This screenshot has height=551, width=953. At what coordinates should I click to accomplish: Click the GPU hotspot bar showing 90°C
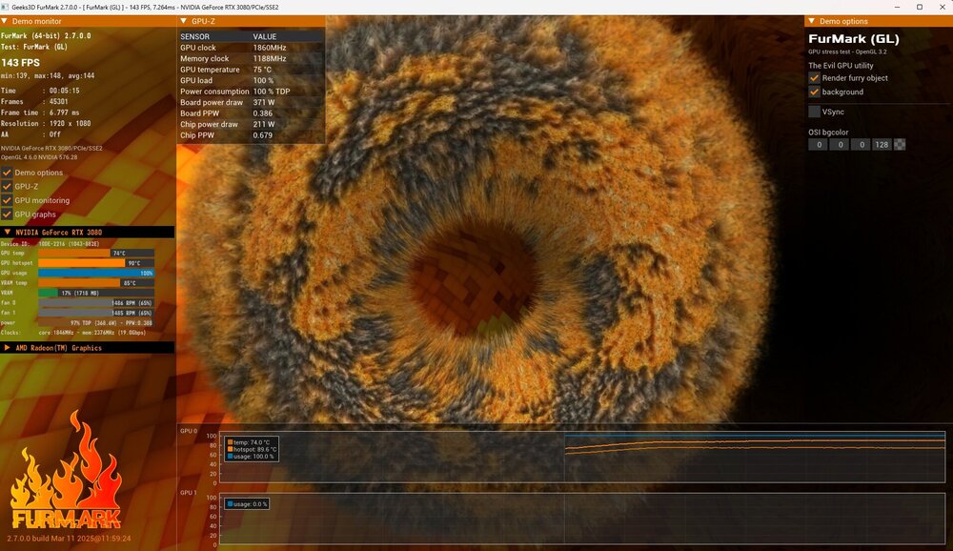coord(96,263)
